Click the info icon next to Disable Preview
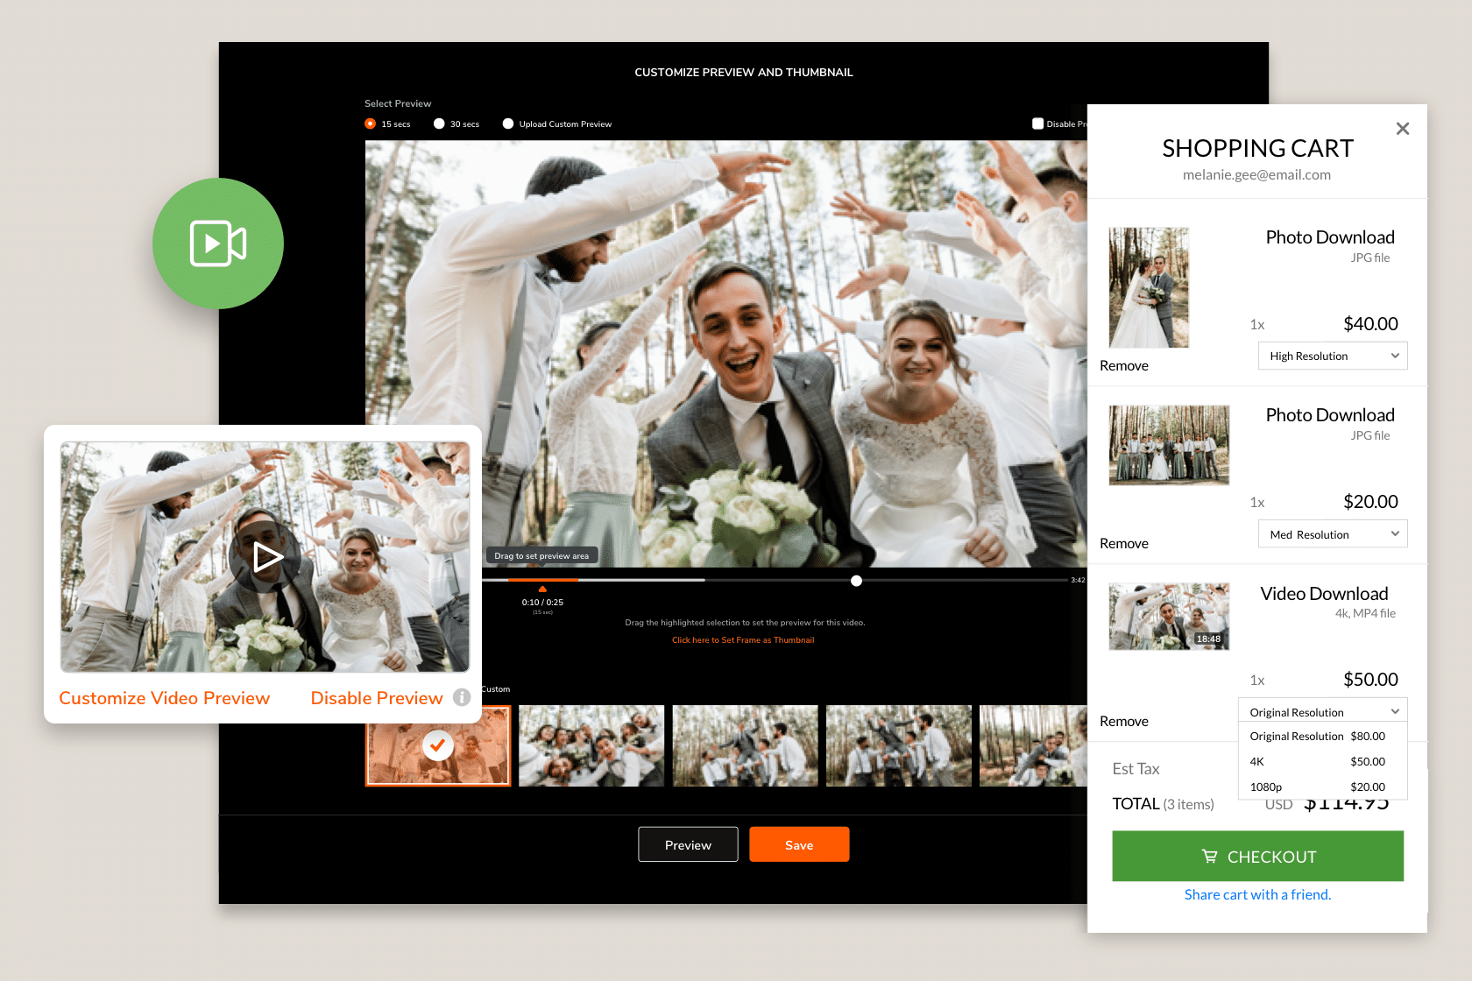 pos(462,698)
